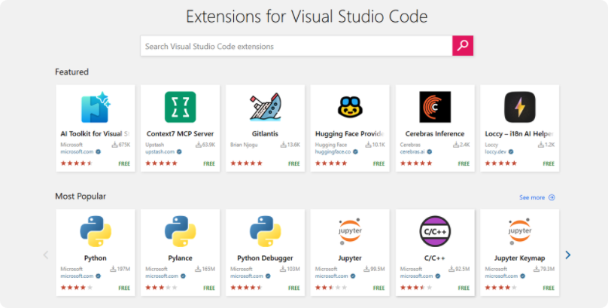
Task: Show previous Most Popular extensions
Action: pyautogui.click(x=45, y=255)
